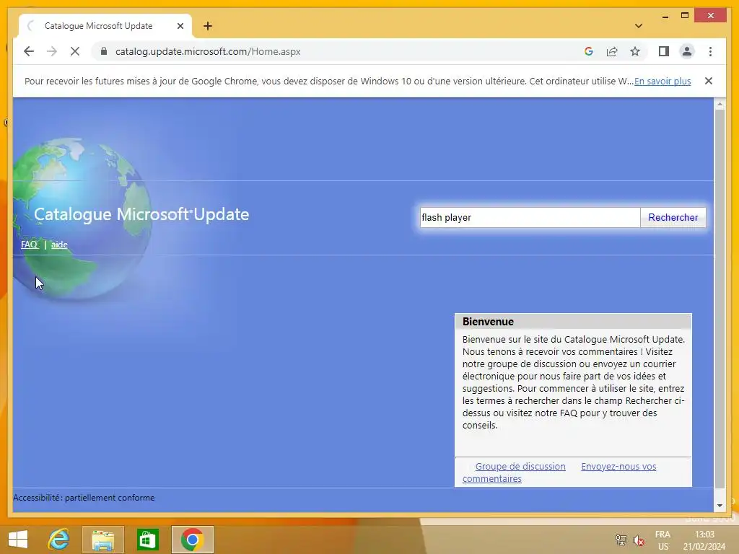Viewport: 739px width, 554px height.
Task: Click the flash player search field
Action: (530, 217)
